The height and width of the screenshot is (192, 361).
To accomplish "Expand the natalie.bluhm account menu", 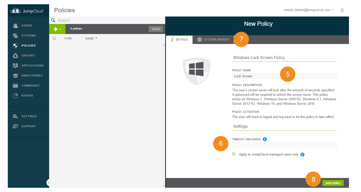I will click(308, 10).
